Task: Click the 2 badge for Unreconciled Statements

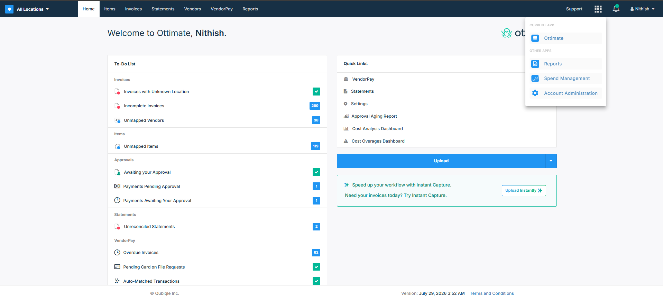Action: 316,227
